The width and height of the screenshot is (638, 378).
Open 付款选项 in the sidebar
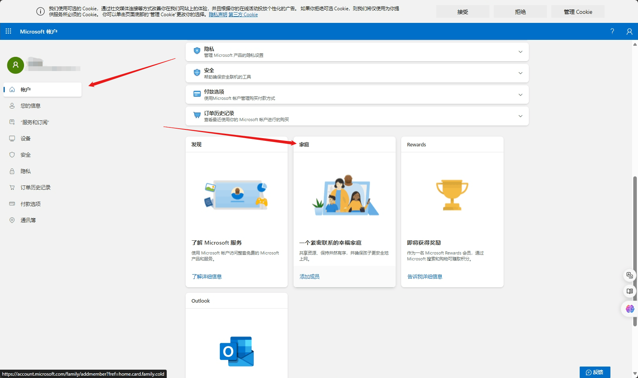(43, 204)
